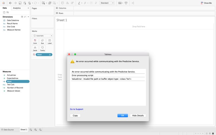Click the new story tab icon at bottom
216x135 pixels.
click(x=40, y=130)
